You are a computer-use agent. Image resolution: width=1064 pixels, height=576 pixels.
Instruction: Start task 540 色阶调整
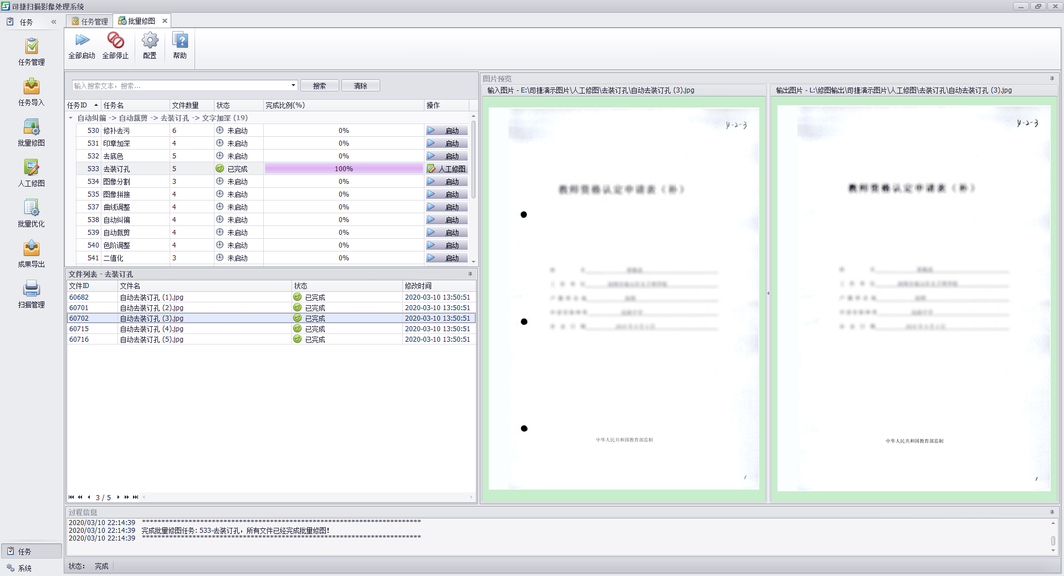(447, 245)
